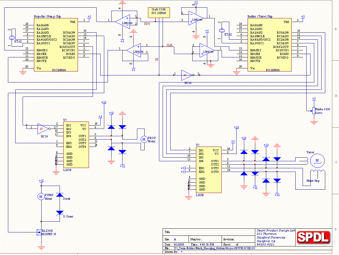Select the XTAL crystal beside Rudder/Turret Chip

tap(222, 31)
